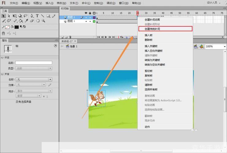Click the frame properties help icon

point(55,46)
